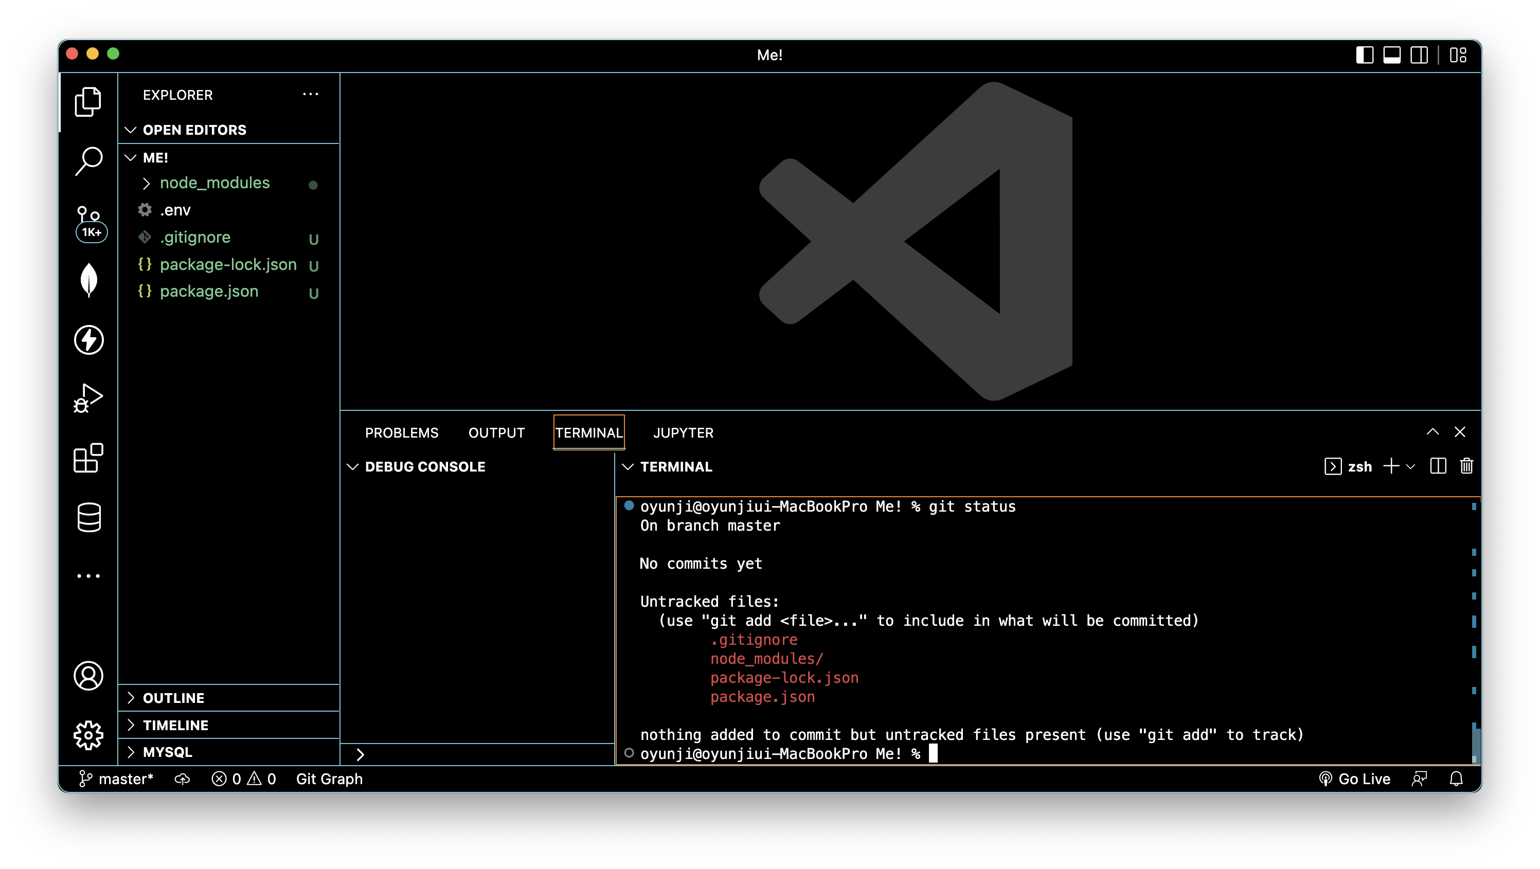Open the Search view
The image size is (1540, 869).
88,161
